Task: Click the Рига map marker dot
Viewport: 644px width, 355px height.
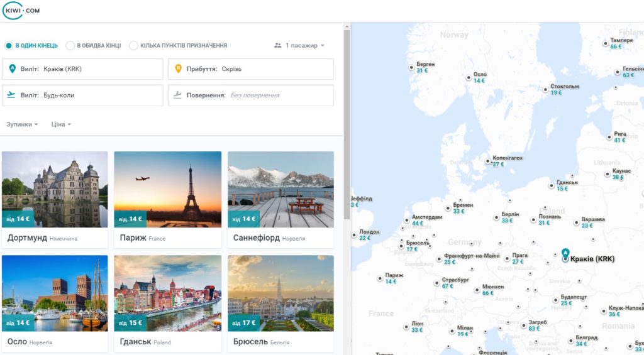Action: pos(609,137)
